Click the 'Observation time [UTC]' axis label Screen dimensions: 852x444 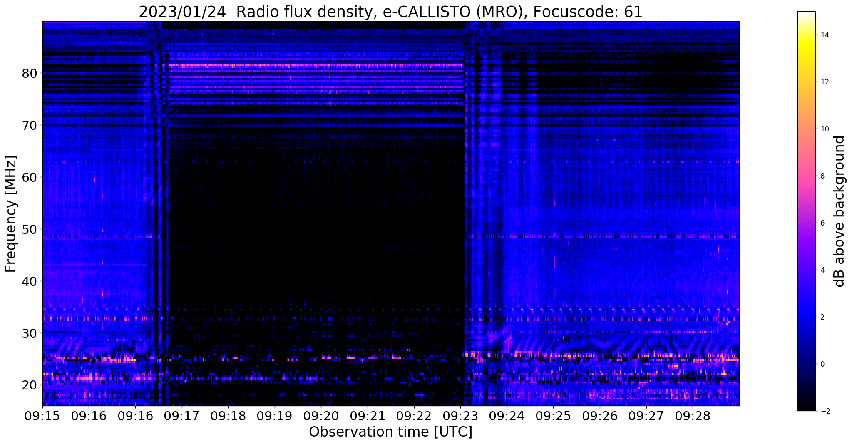(x=390, y=432)
